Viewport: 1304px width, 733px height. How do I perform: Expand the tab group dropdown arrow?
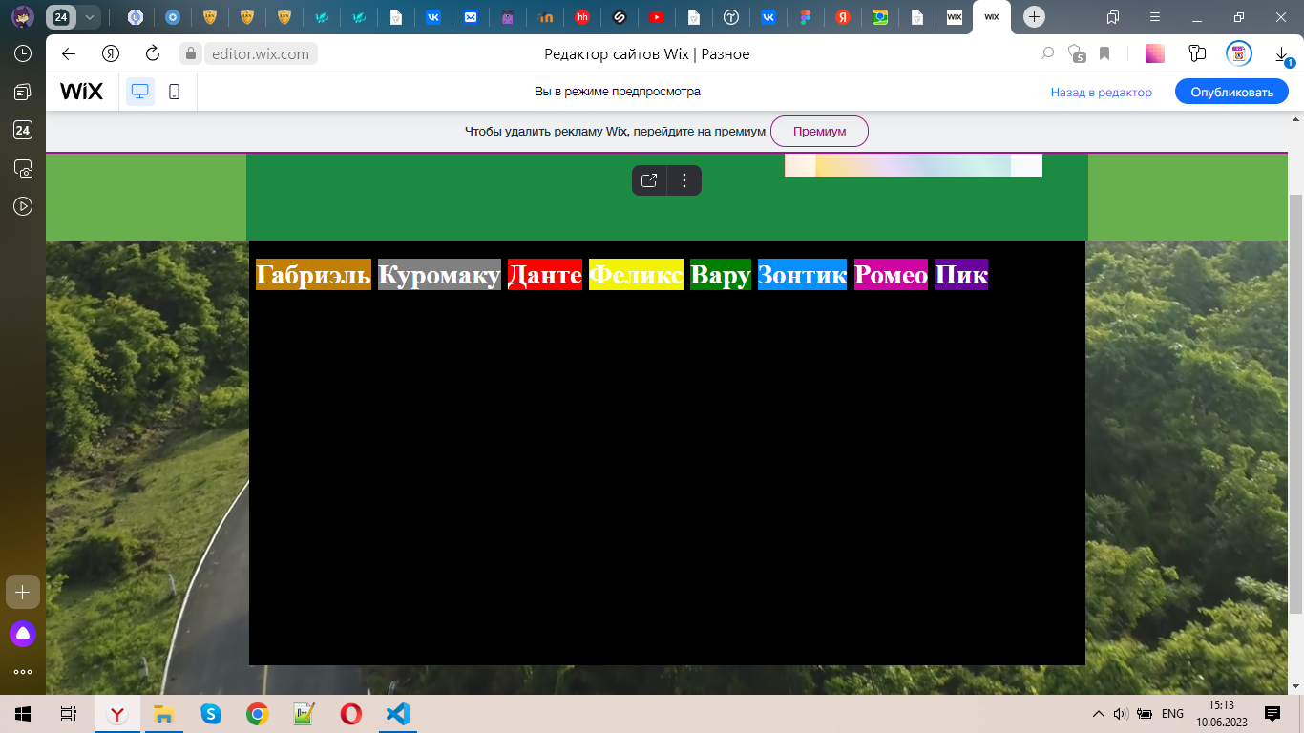[89, 17]
